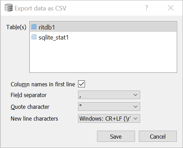The width and height of the screenshot is (183, 148).
Task: Toggle Column names in first line checkbox
Action: click(x=81, y=84)
